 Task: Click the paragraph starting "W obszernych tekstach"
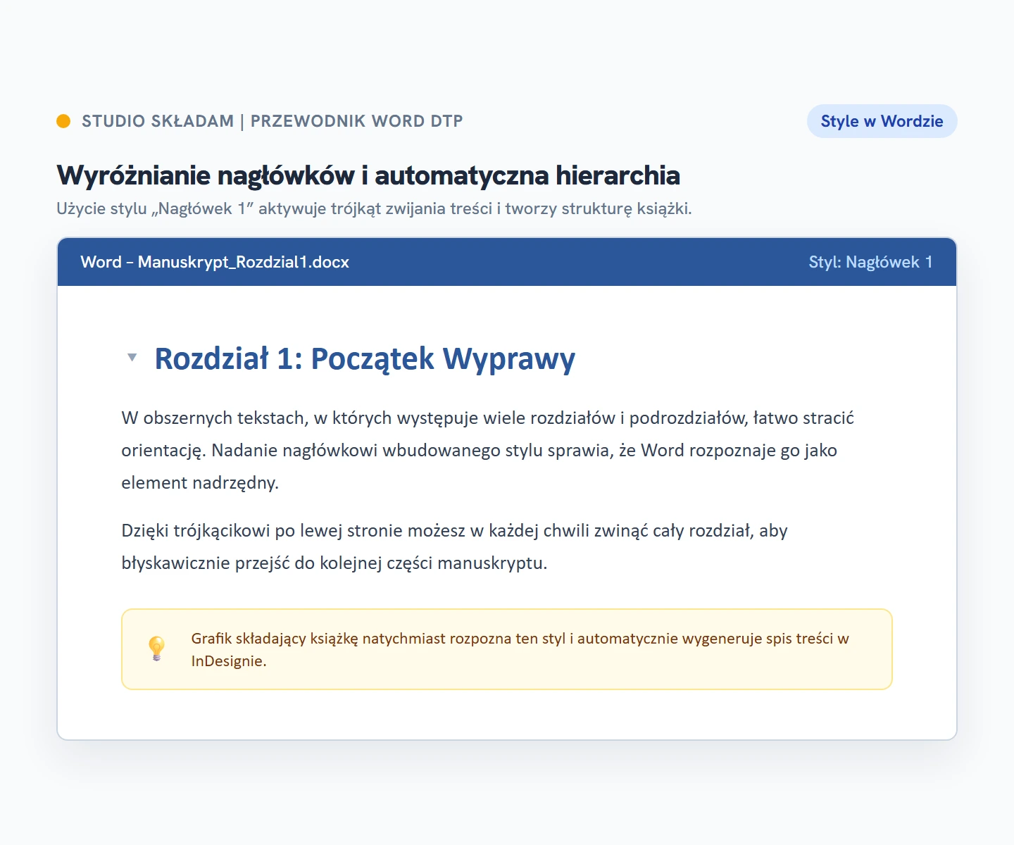(x=487, y=450)
